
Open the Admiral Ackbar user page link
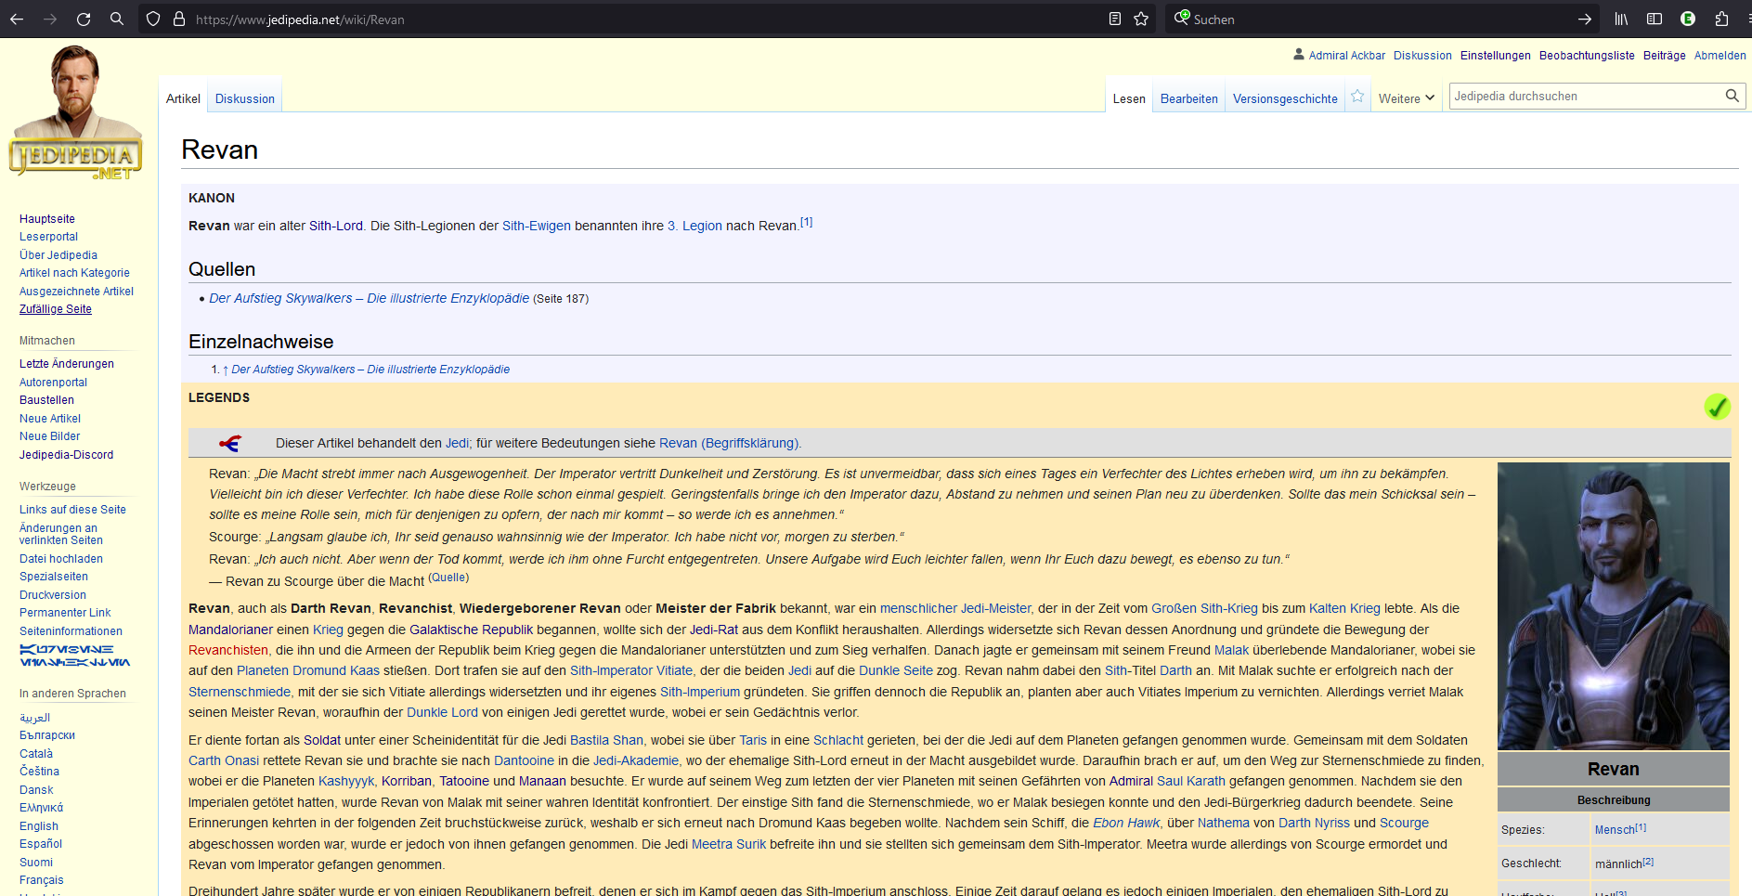click(x=1346, y=56)
